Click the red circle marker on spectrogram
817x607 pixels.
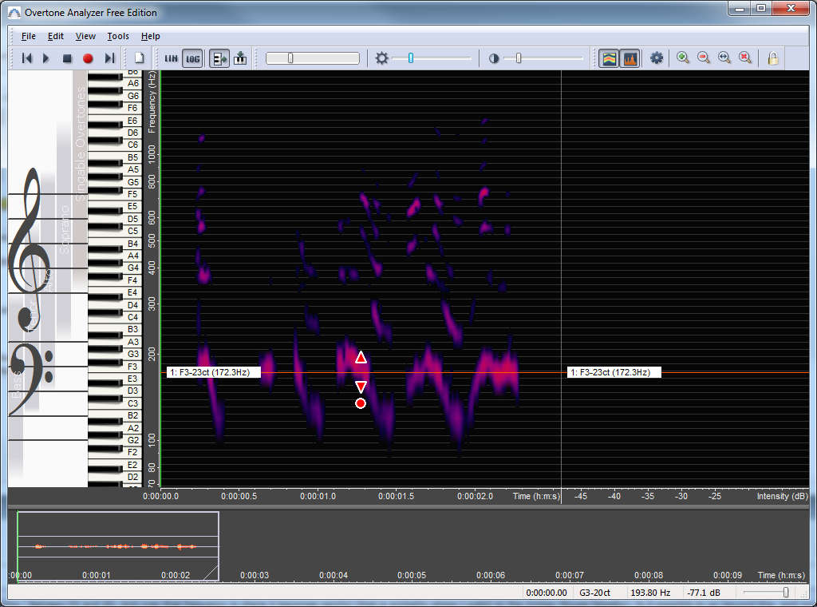(361, 403)
